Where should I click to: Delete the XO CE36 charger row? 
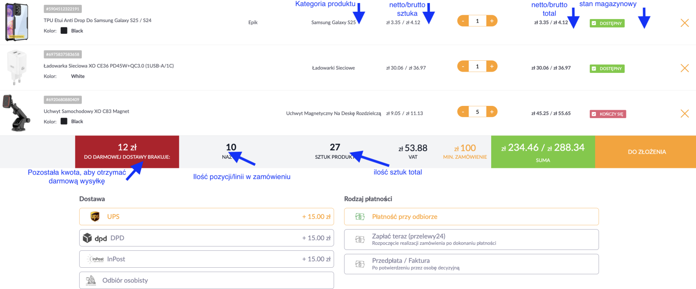(684, 68)
